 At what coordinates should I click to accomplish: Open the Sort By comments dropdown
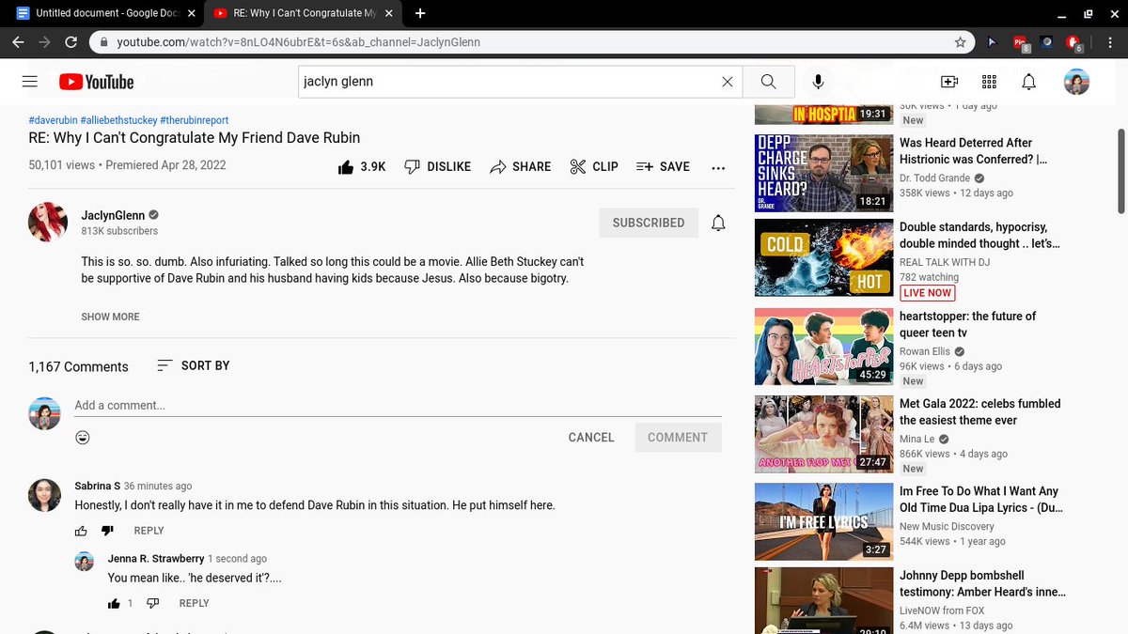(x=193, y=365)
